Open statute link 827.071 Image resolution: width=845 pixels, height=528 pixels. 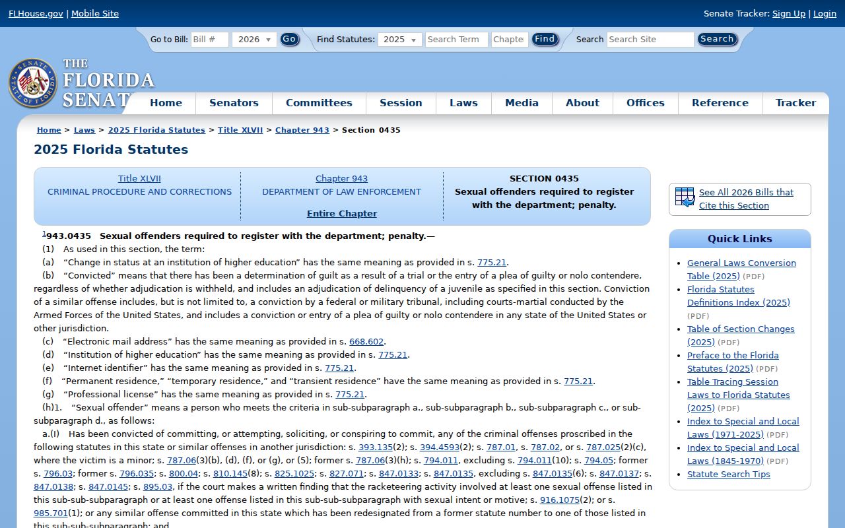(347, 473)
